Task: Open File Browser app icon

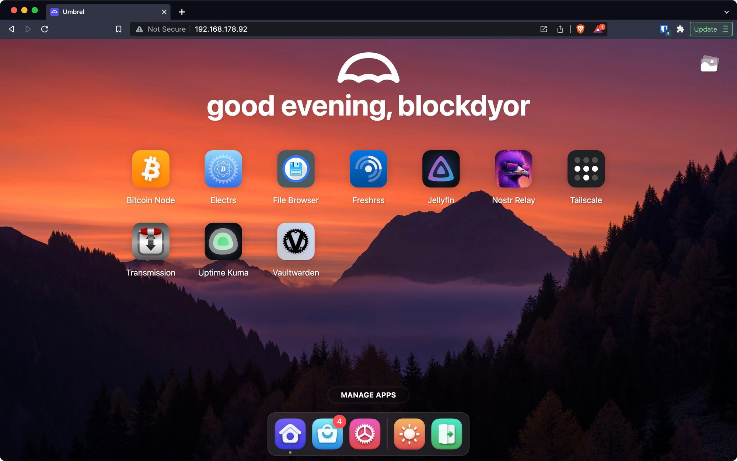Action: 296,169
